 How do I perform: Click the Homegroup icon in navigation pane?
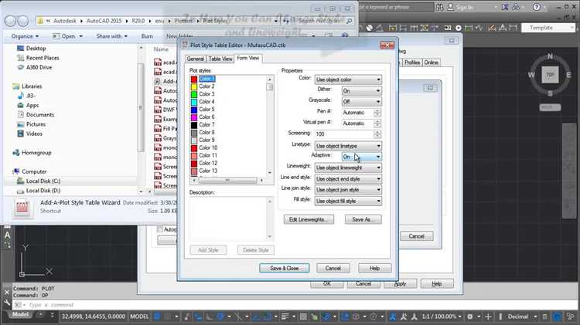(16, 152)
